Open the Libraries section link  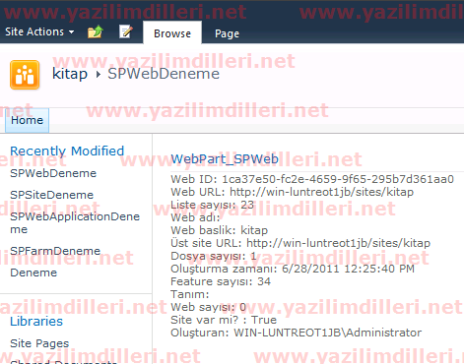coord(36,321)
